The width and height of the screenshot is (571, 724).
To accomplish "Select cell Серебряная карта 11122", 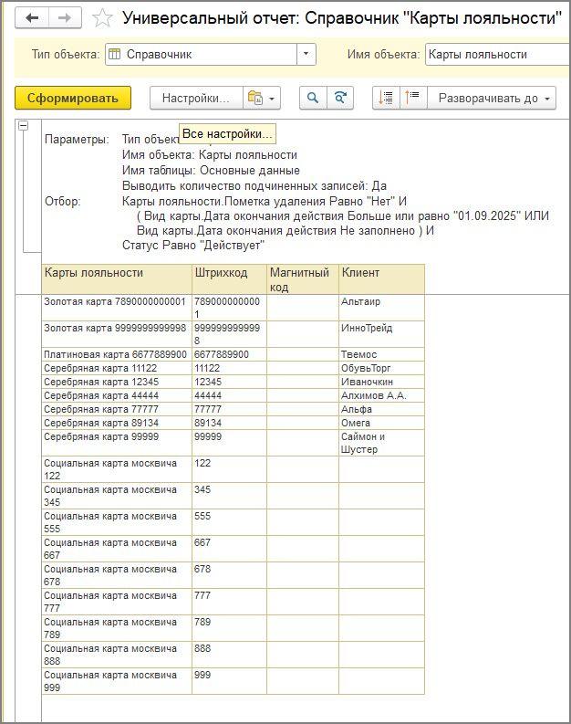I will [x=117, y=368].
